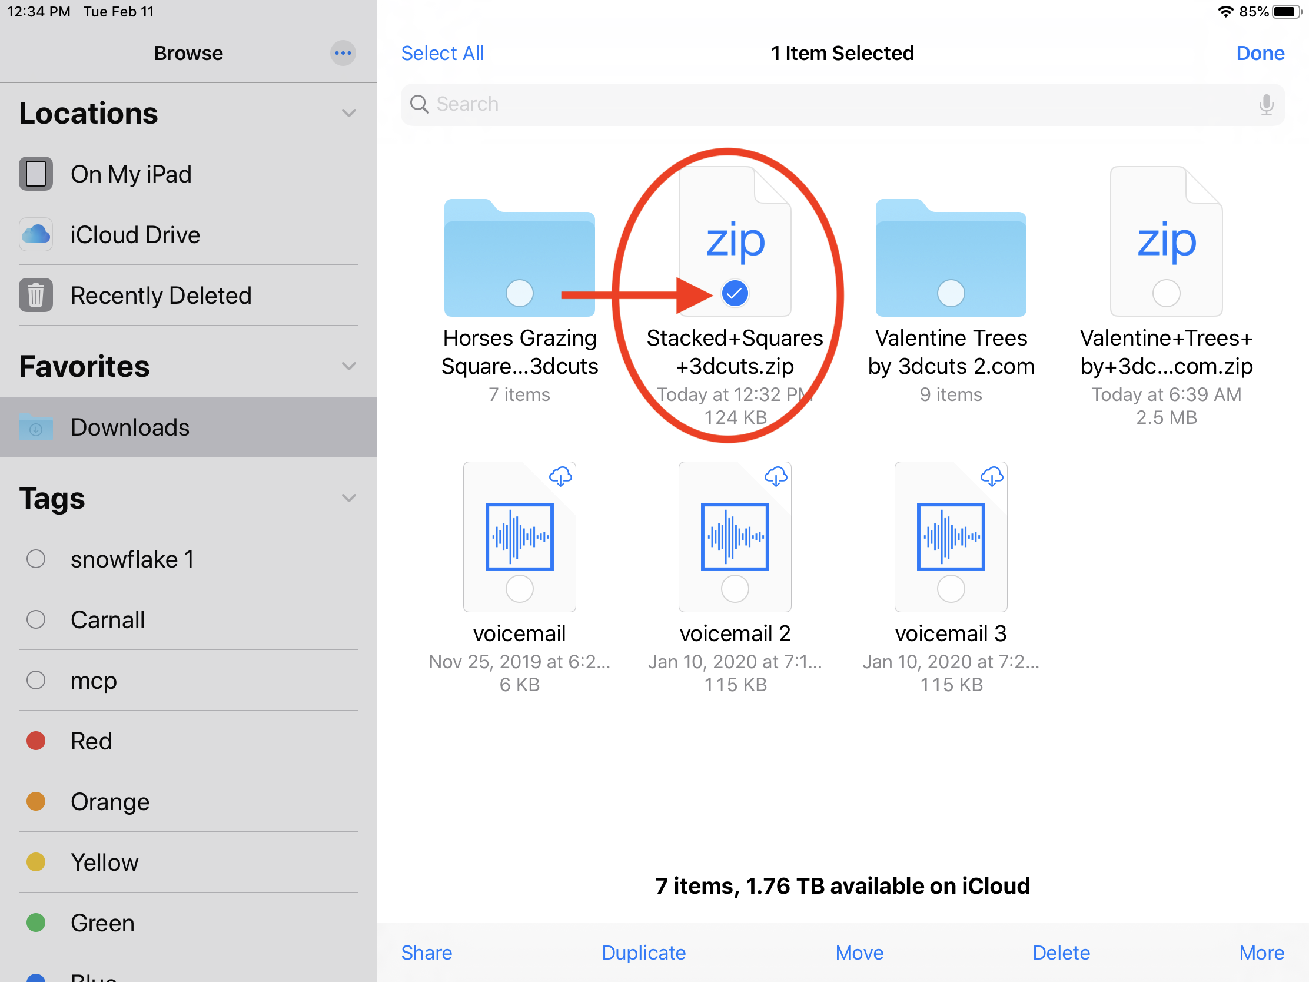1309x982 pixels.
Task: Collapse the Favorites section chevron
Action: (x=349, y=366)
